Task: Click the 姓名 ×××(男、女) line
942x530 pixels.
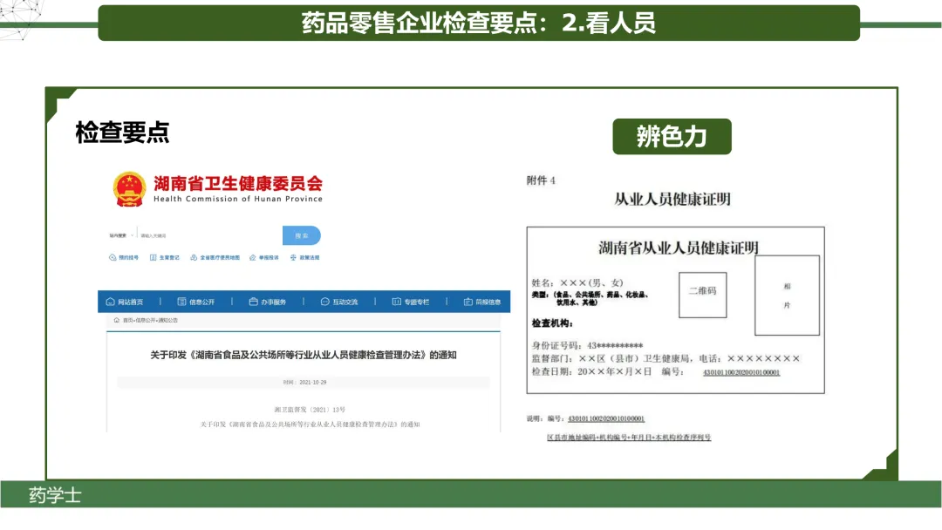Action: 577,282
